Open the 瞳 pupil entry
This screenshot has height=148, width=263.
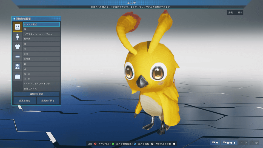pyautogui.click(x=41, y=44)
